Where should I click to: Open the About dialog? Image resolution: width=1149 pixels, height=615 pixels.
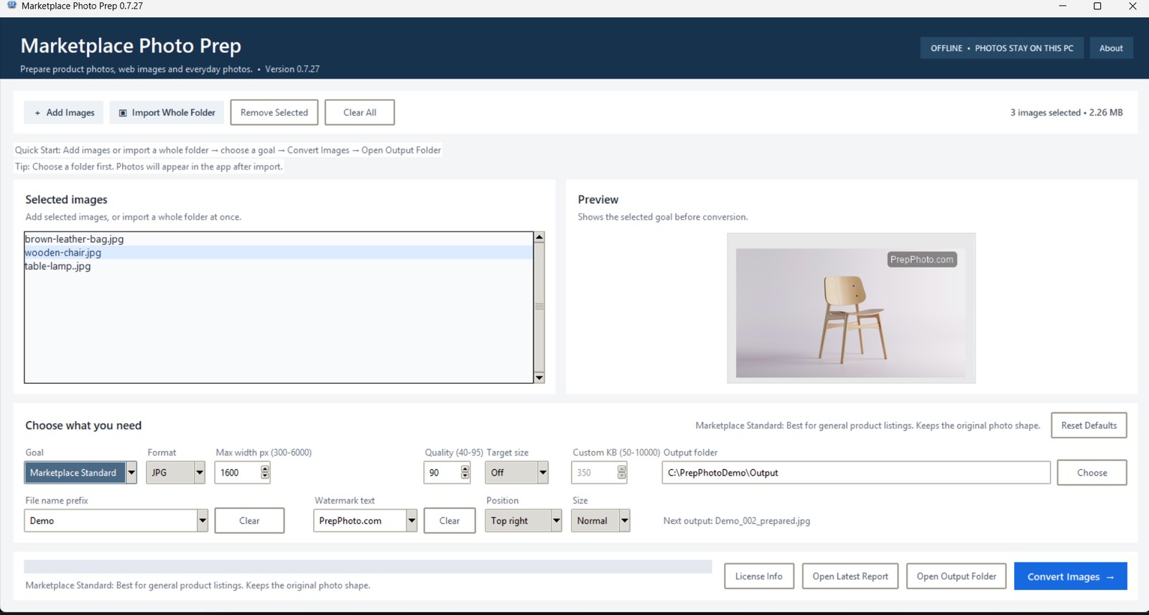(1111, 48)
